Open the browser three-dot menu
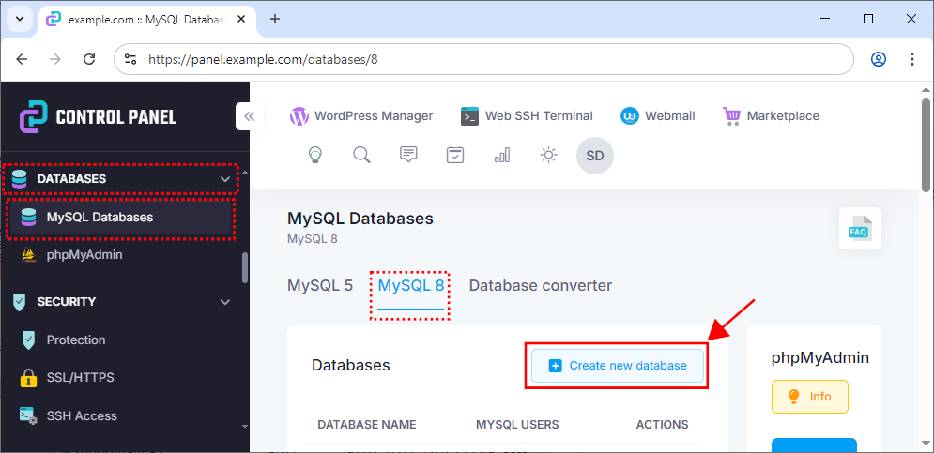Image resolution: width=934 pixels, height=453 pixels. click(x=912, y=59)
